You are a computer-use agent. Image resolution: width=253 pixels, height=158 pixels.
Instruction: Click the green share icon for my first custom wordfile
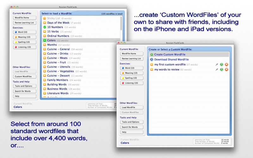tap(222, 64)
